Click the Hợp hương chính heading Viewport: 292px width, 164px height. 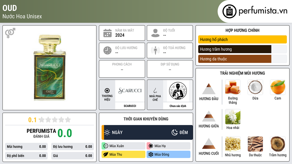242,30
